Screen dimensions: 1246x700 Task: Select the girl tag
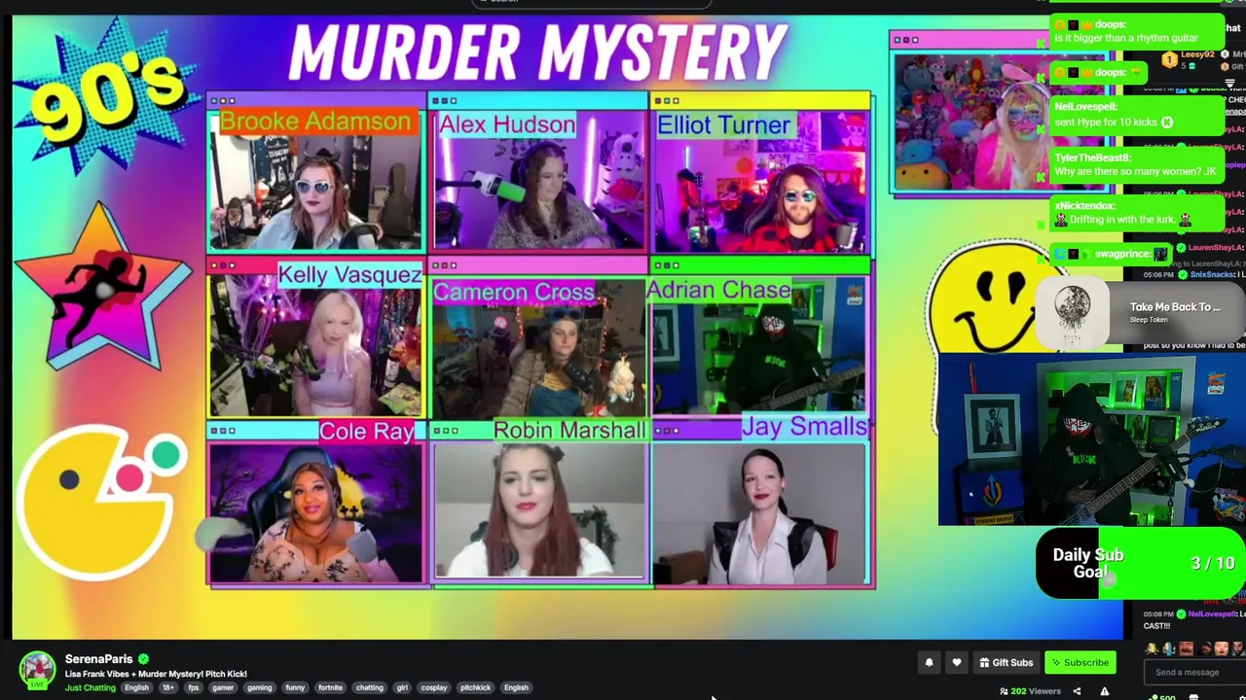(x=402, y=687)
